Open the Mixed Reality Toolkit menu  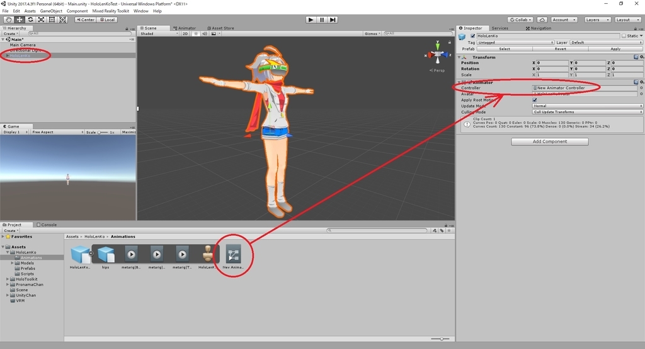(110, 11)
